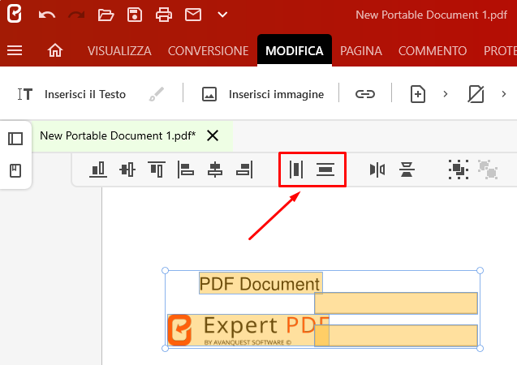Click the top-right selection handle
The image size is (517, 365).
tap(480, 270)
